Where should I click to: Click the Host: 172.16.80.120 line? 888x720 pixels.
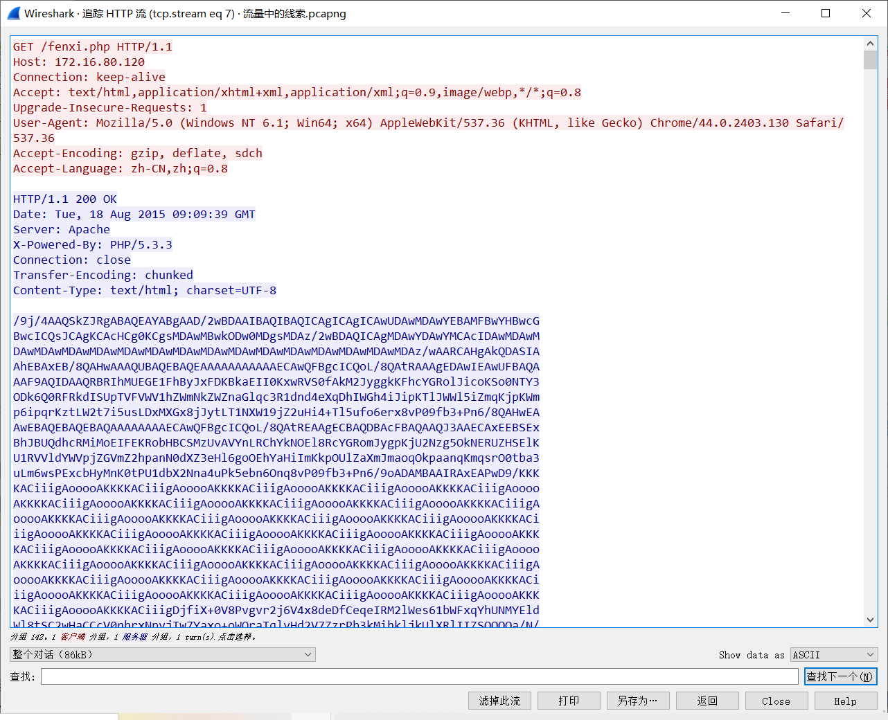pyautogui.click(x=79, y=62)
